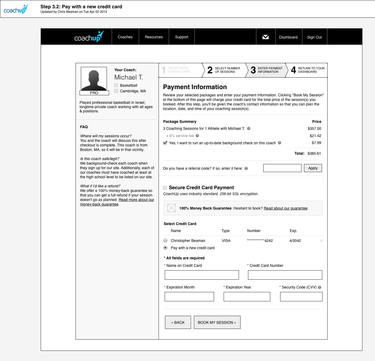375x361 pixels.
Task: Click the Expiration Month field
Action: pyautogui.click(x=189, y=297)
